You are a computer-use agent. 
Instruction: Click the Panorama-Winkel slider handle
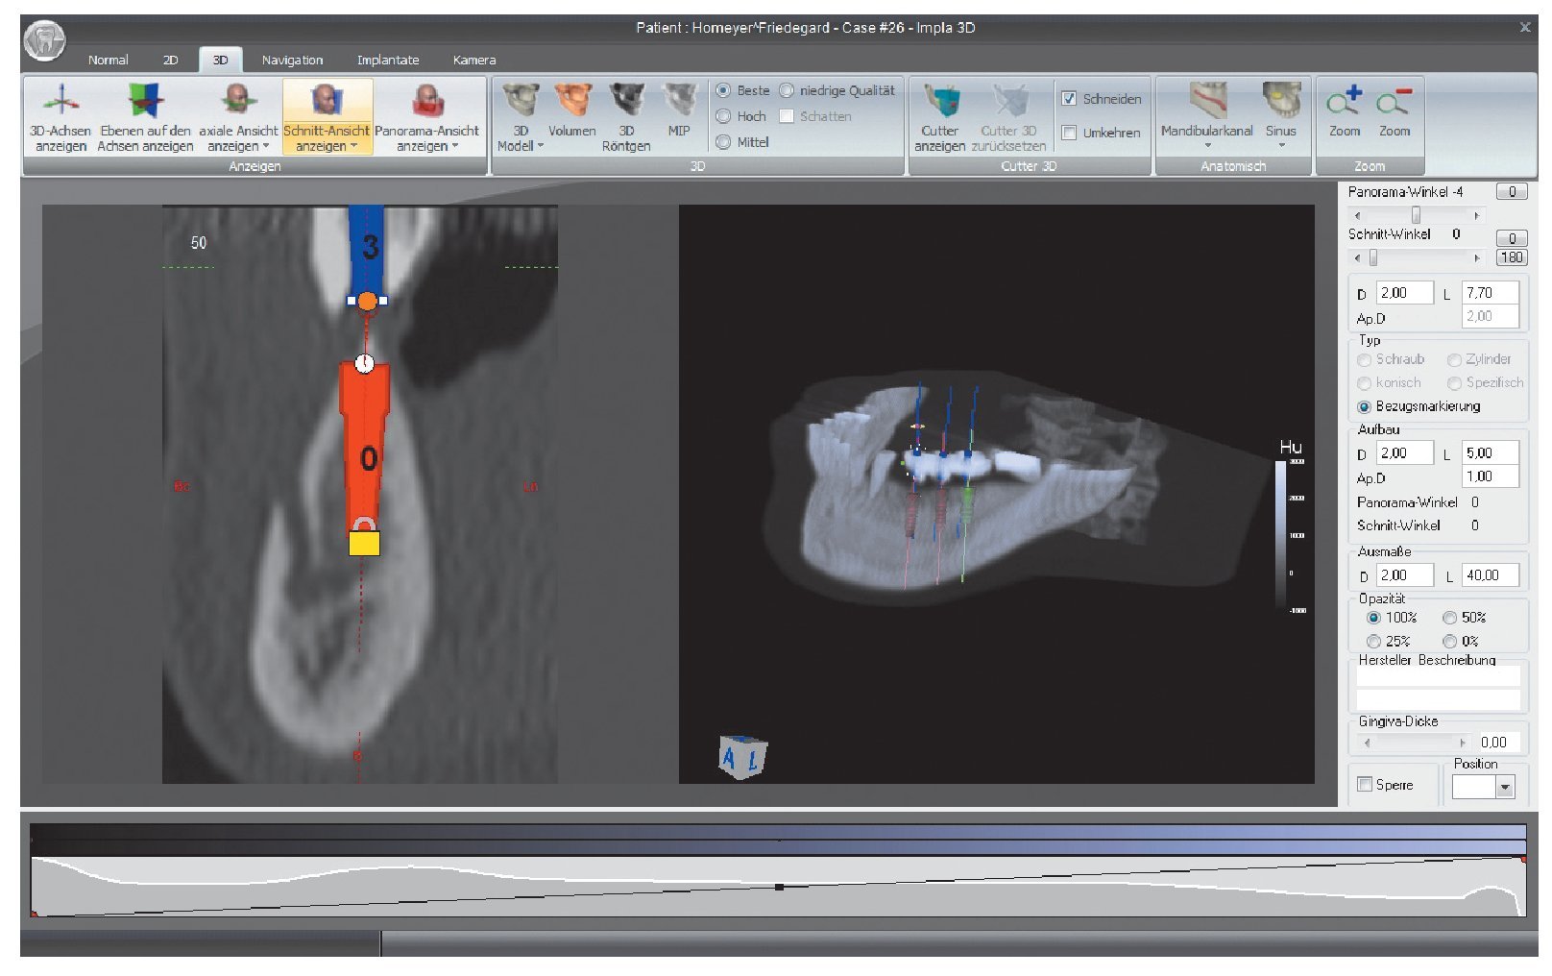coord(1416,215)
